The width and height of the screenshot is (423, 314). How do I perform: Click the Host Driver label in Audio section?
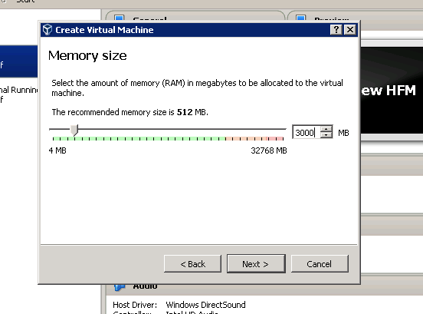point(135,305)
